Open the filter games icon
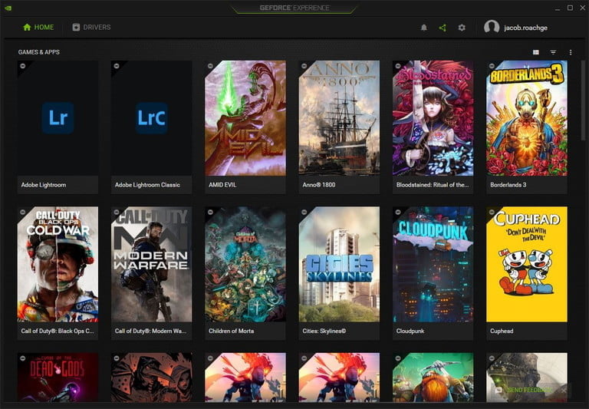 [x=553, y=52]
